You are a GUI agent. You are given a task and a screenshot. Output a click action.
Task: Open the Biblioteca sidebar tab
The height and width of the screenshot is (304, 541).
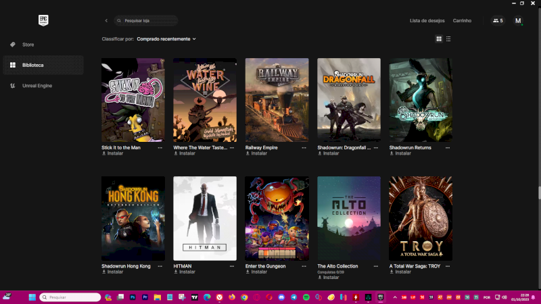32,65
